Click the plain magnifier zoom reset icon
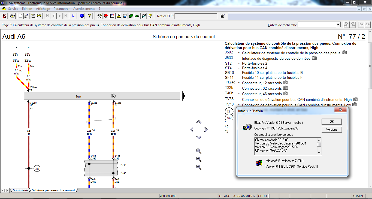This screenshot has width=372, height=199. [199, 151]
